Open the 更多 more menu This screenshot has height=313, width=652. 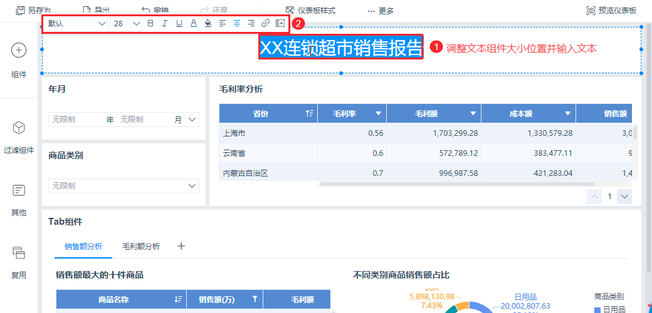tap(381, 11)
